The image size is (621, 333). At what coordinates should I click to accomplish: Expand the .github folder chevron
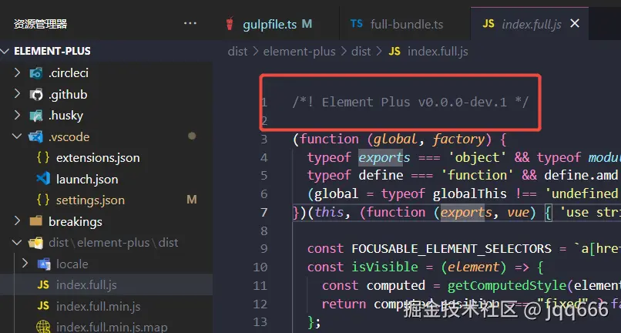17,94
